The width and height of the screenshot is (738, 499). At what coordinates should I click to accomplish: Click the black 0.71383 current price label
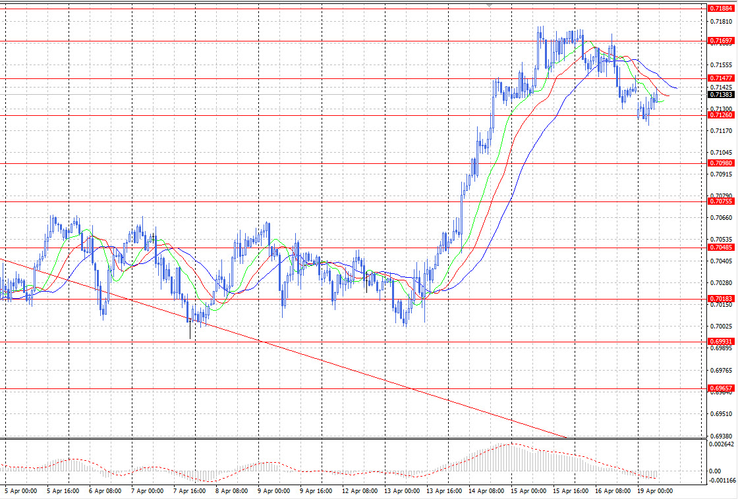[721, 95]
